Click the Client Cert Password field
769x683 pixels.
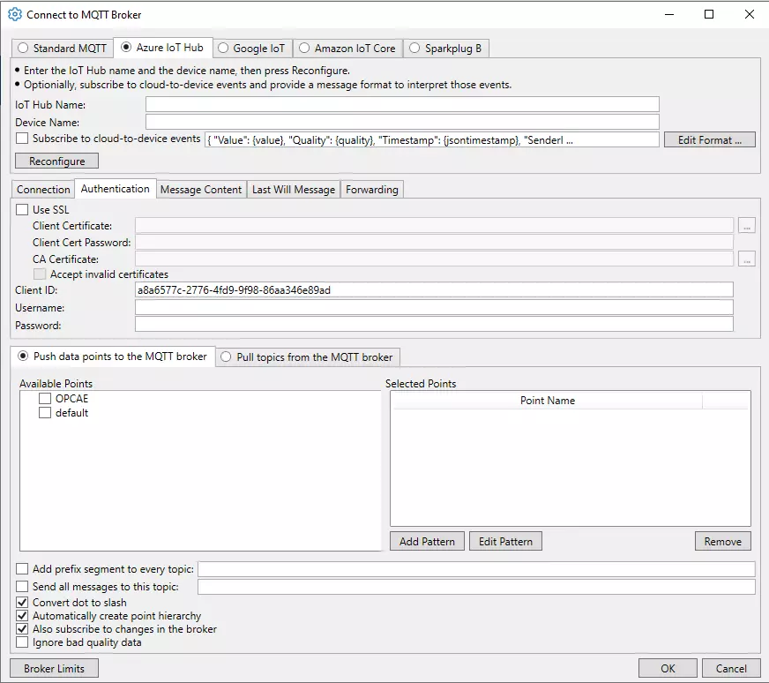[434, 242]
